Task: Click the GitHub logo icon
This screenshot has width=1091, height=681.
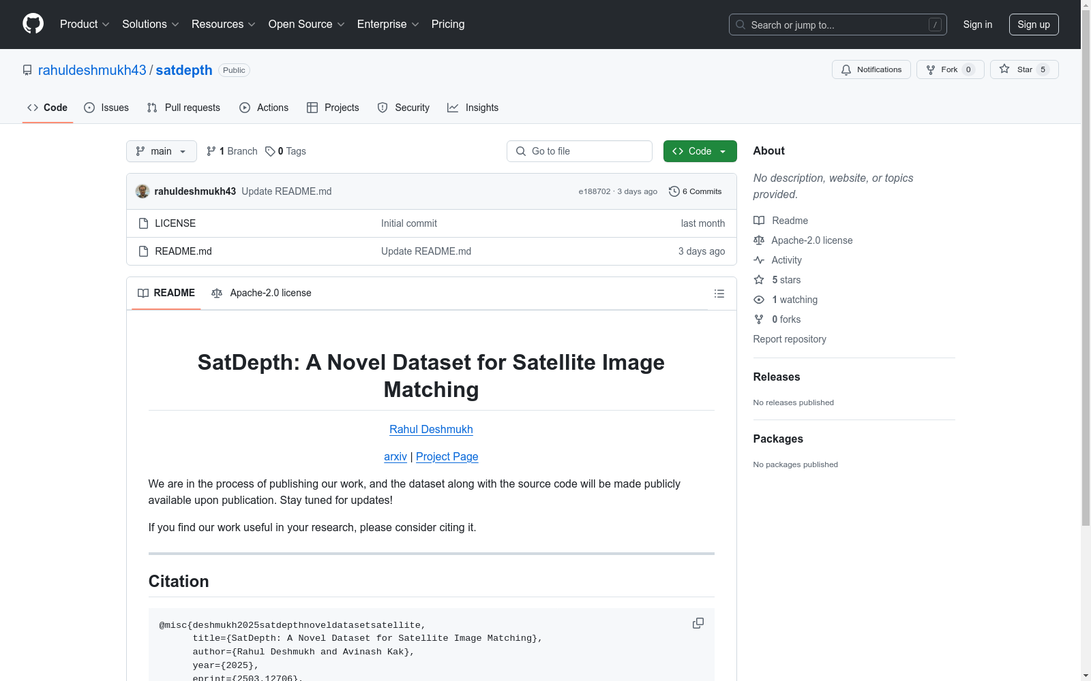Action: 33,24
